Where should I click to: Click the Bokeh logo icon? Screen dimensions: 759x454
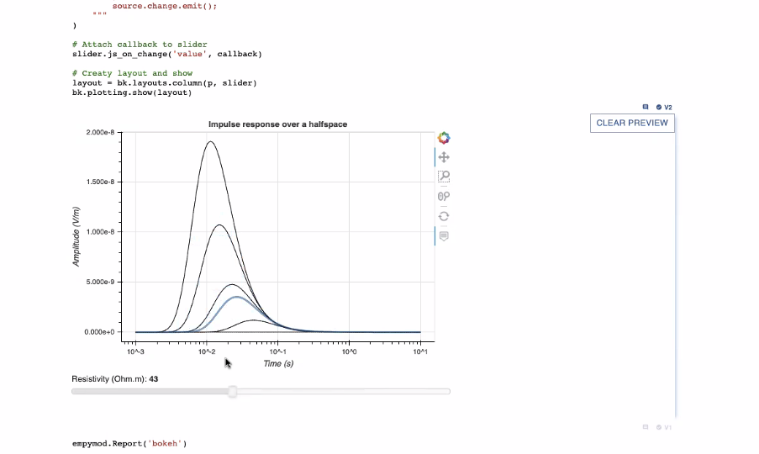point(444,138)
